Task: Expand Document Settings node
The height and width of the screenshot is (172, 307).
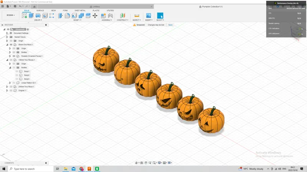Action: coord(7,33)
